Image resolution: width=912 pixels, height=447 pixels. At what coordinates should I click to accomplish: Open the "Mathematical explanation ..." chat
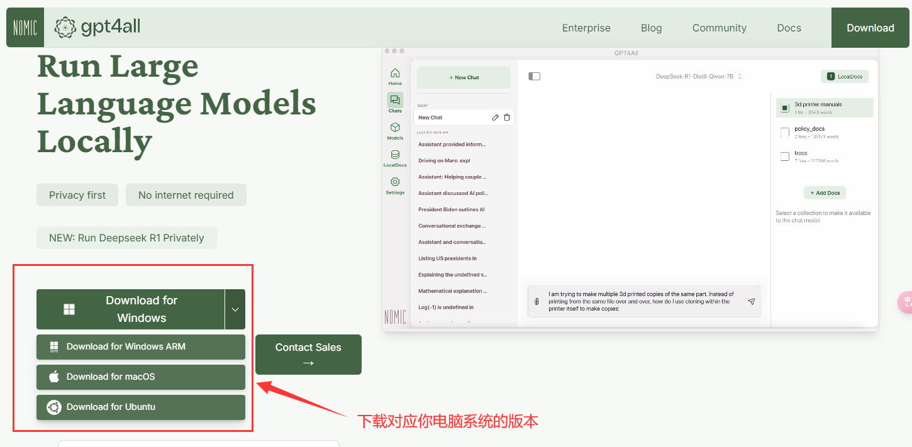pyautogui.click(x=452, y=291)
